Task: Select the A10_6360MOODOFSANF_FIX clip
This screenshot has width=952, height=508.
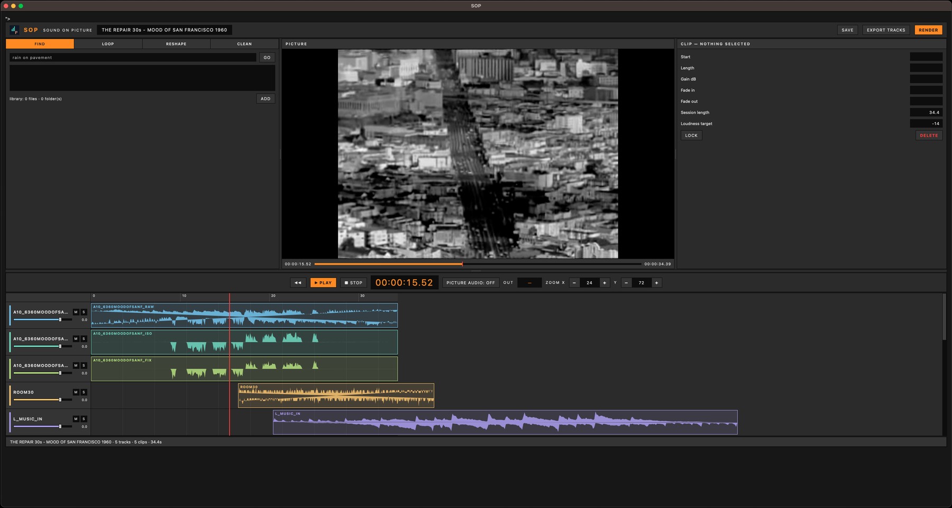Action: (244, 368)
